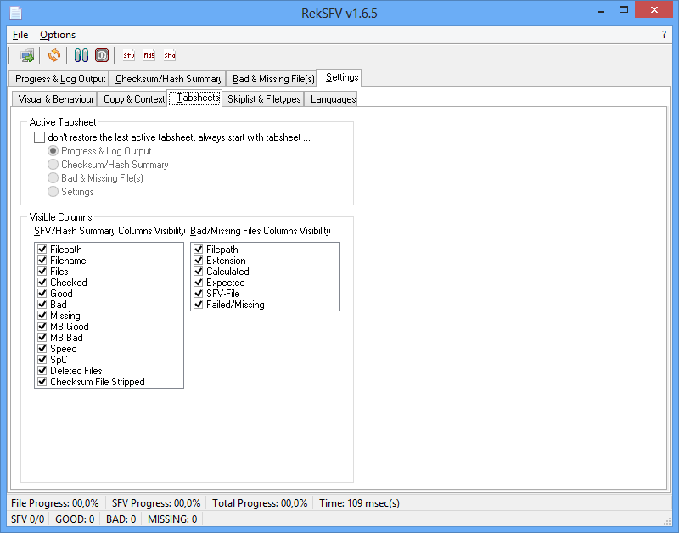Click the sfv file toolbar icon

point(129,55)
